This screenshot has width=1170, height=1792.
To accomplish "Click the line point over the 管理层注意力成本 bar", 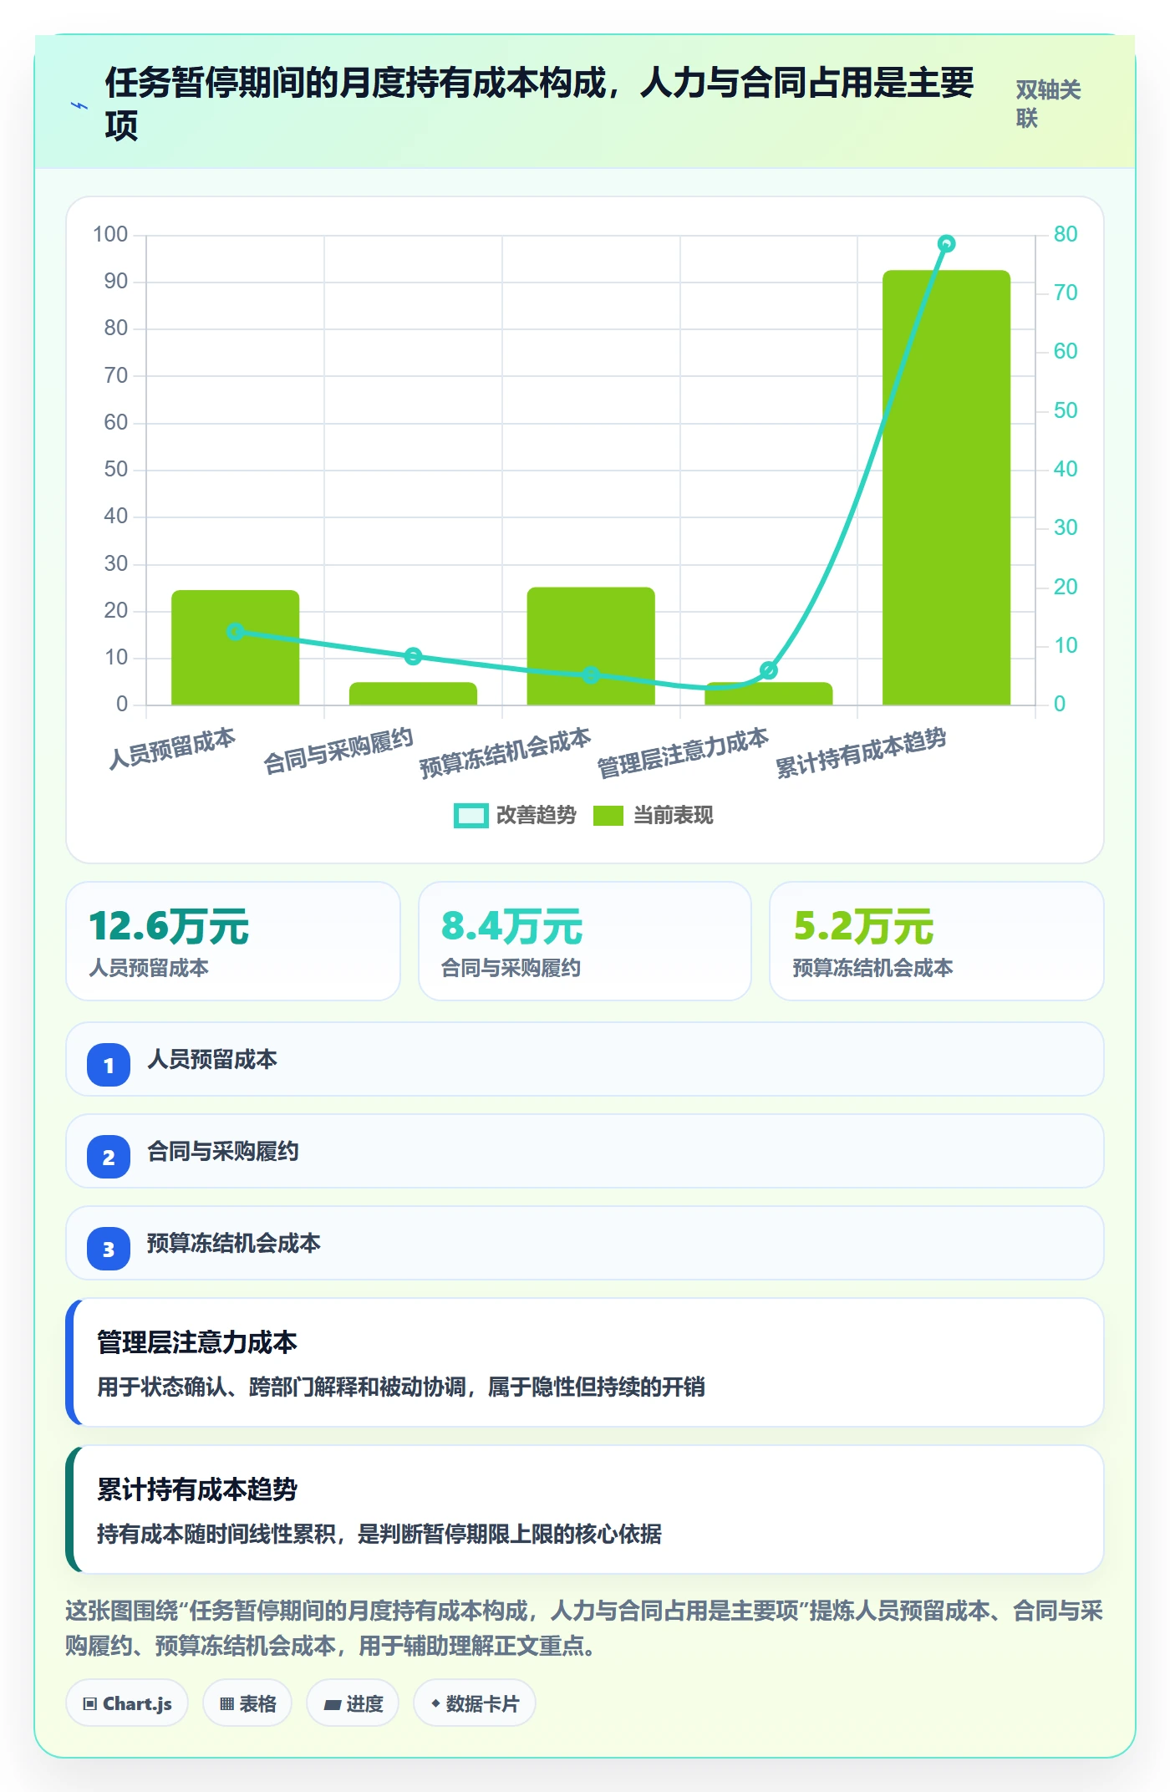I will pyautogui.click(x=769, y=670).
